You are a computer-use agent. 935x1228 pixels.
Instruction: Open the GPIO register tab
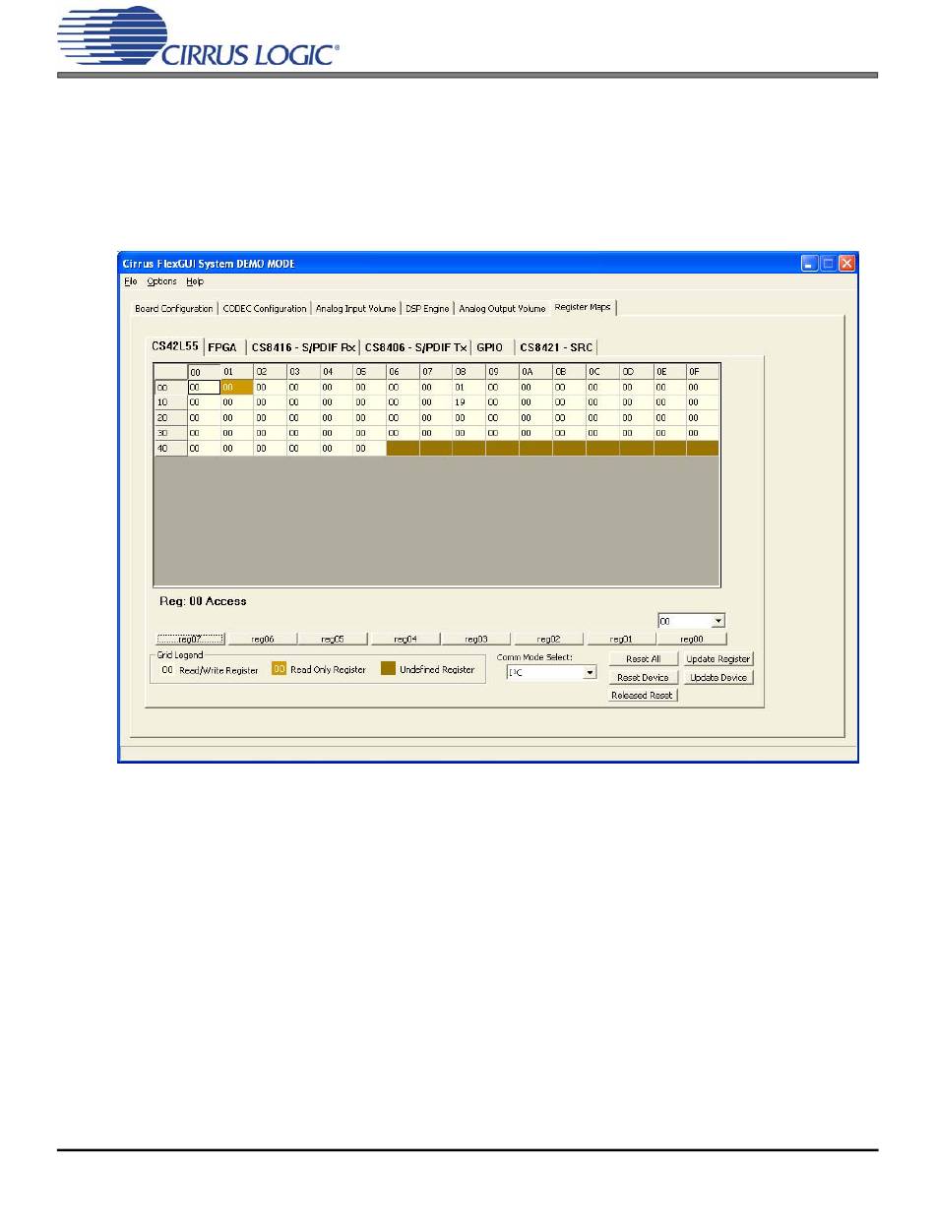(490, 347)
